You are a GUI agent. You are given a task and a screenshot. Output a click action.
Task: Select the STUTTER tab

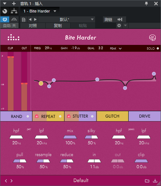tap(80, 116)
